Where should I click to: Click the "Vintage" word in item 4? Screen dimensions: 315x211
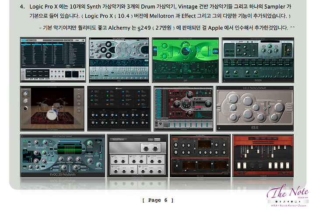188,7
